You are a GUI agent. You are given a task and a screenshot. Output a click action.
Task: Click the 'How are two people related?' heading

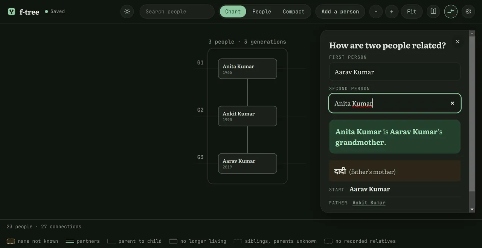(x=387, y=45)
